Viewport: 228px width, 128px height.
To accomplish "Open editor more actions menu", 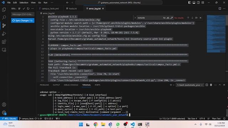I will click(224, 9).
